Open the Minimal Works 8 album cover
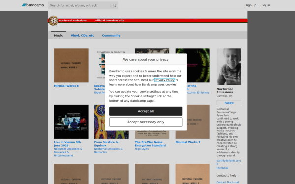295x184 pixels. [71, 65]
